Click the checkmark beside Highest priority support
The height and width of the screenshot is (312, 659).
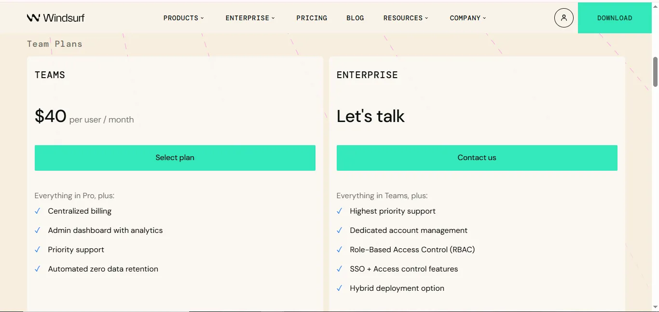(x=340, y=211)
